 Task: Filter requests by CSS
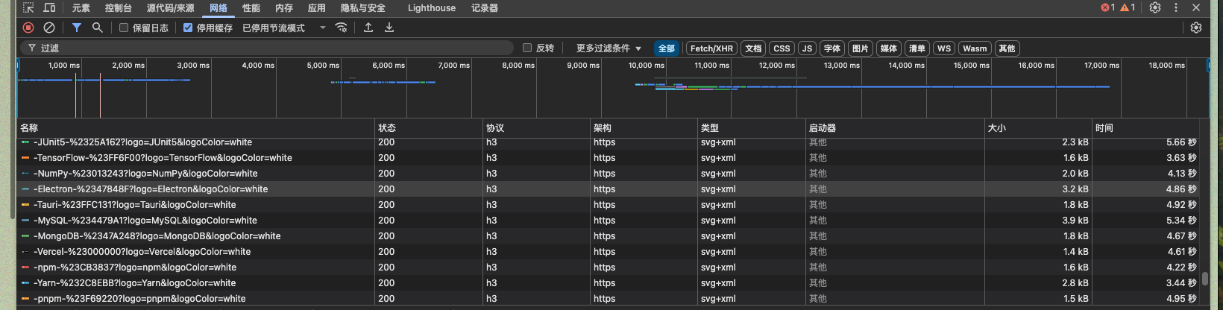point(782,48)
